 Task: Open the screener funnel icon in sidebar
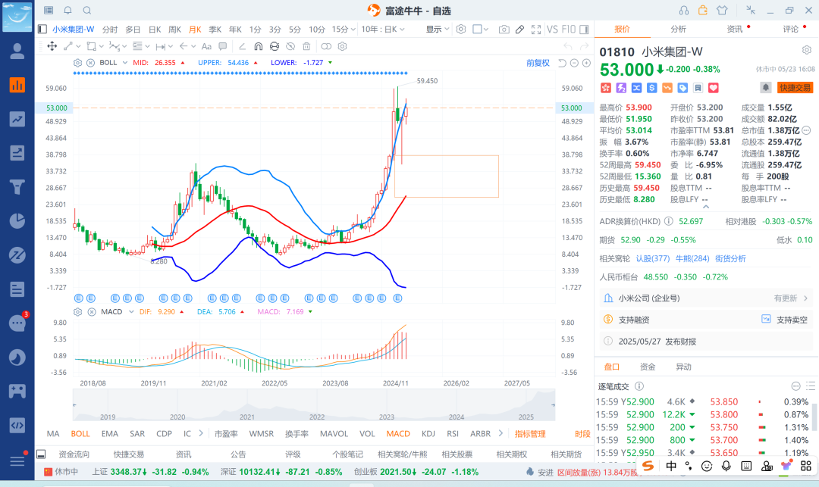17,186
